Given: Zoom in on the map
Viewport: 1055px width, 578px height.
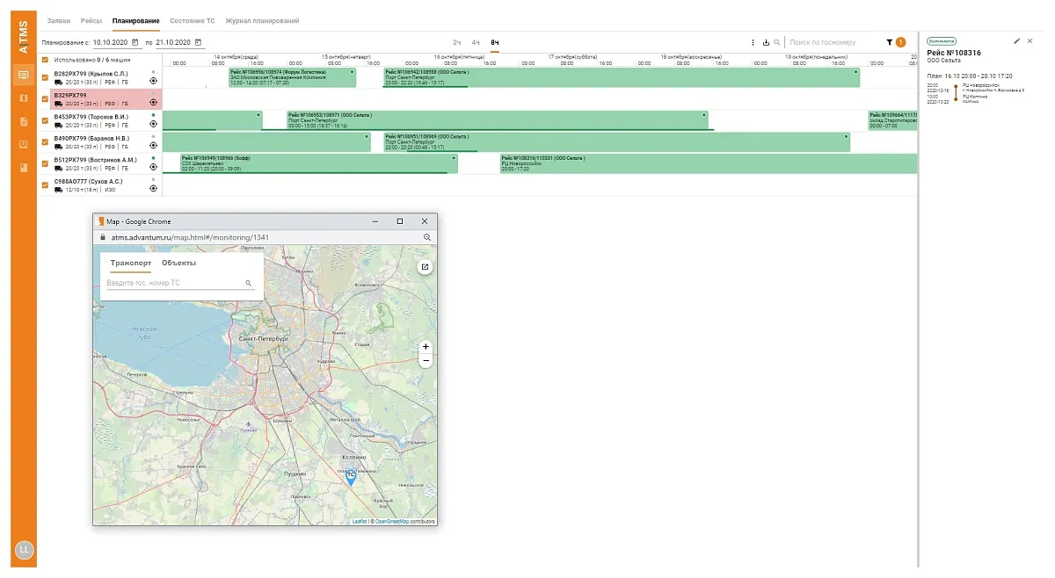Looking at the screenshot, I should pyautogui.click(x=426, y=347).
